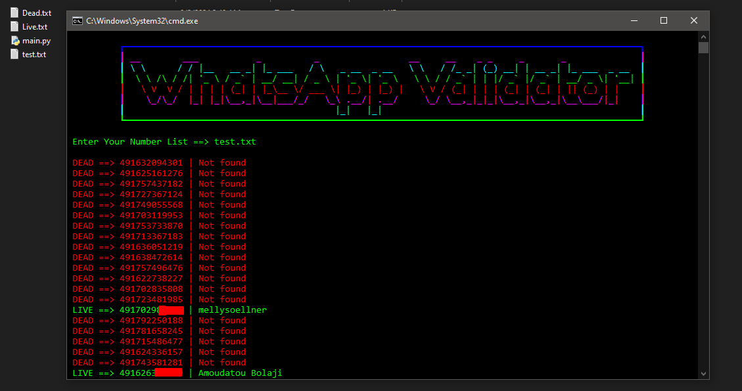Screen dimensions: 742x391
Task: Click number 491703119953 in console output
Action: click(x=151, y=216)
